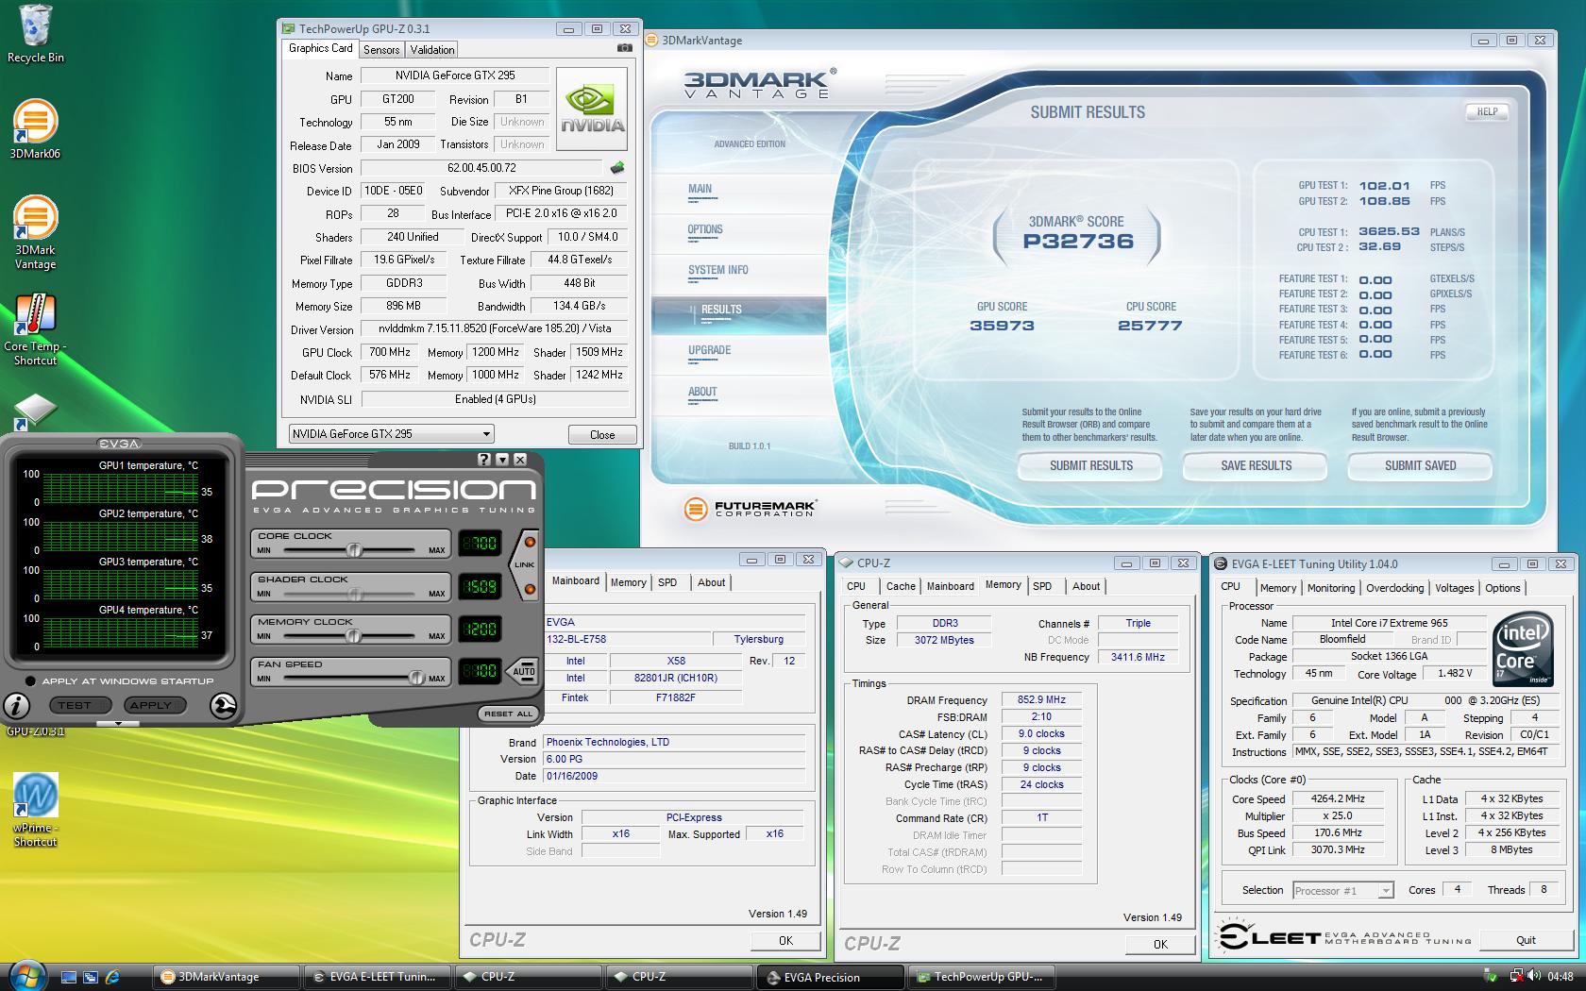The height and width of the screenshot is (991, 1586).
Task: Toggle Apply at Windows Startup option
Action: click(x=31, y=680)
